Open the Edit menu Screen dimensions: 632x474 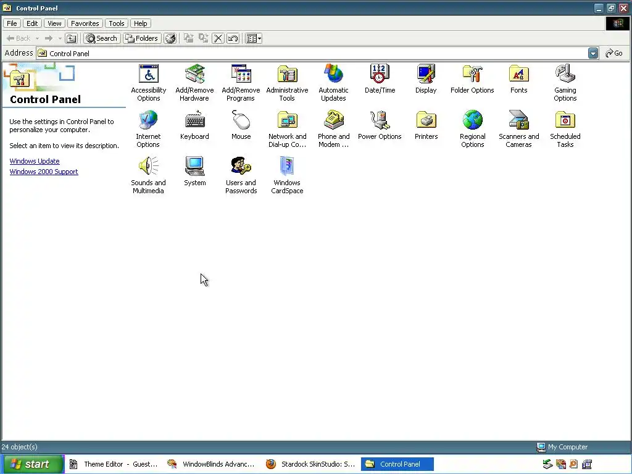coord(32,23)
